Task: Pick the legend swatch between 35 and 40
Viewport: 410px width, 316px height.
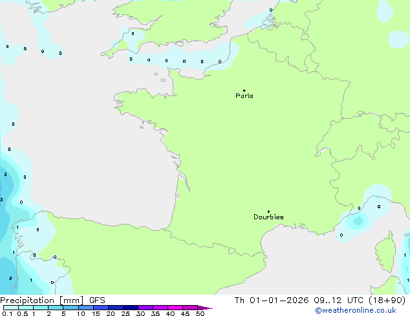Action: pos(160,308)
